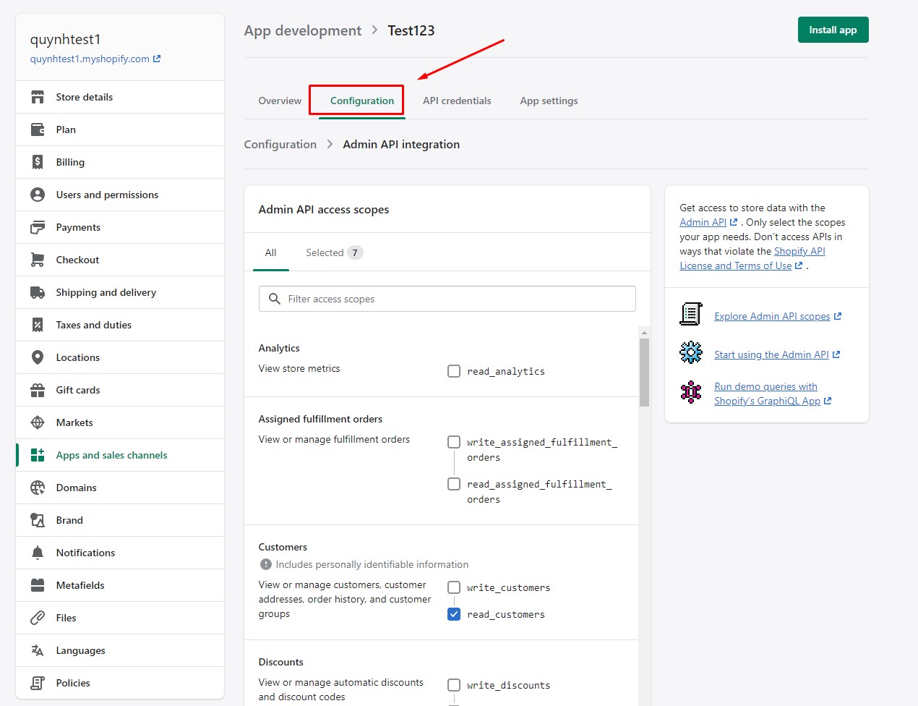The image size is (918, 706).
Task: Click scrollbar up arrow in scopes list
Action: 644,333
